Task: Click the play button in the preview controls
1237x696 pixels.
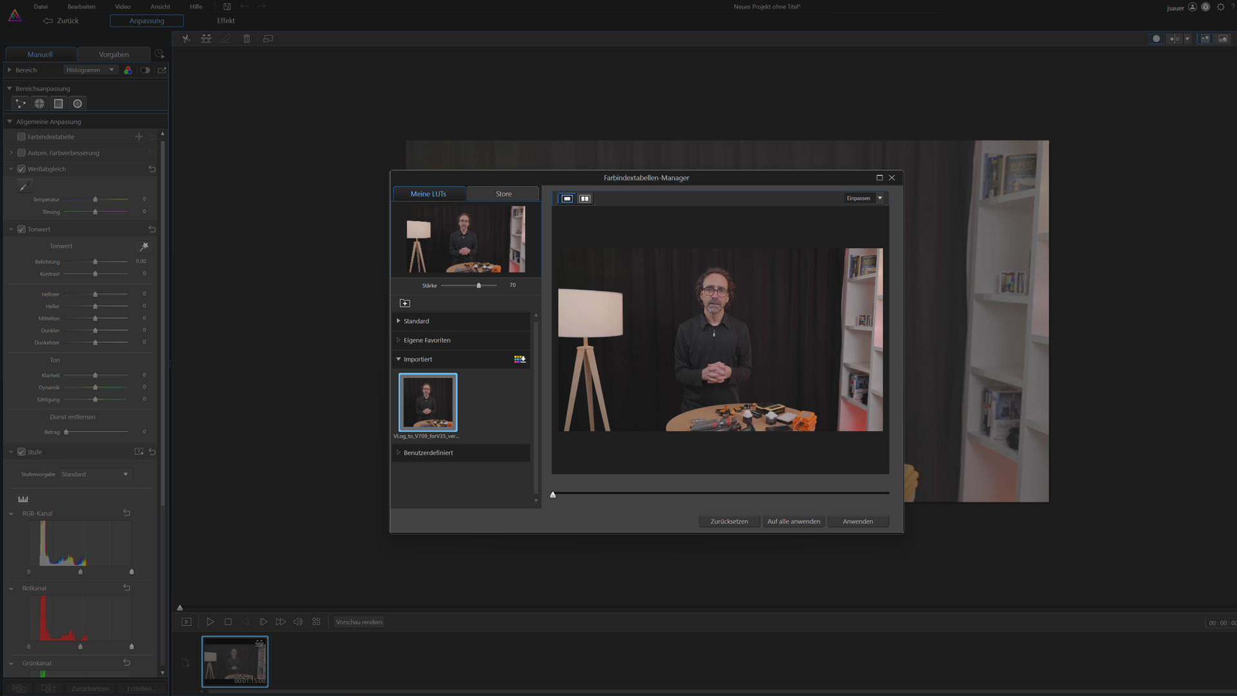Action: 210,622
